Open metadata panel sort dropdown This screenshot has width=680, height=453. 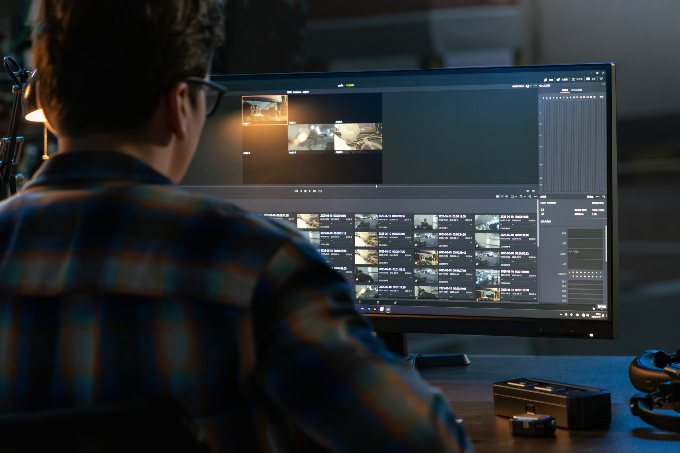[x=604, y=197]
